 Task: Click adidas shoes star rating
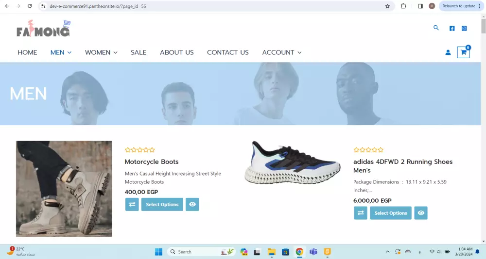[x=368, y=150]
